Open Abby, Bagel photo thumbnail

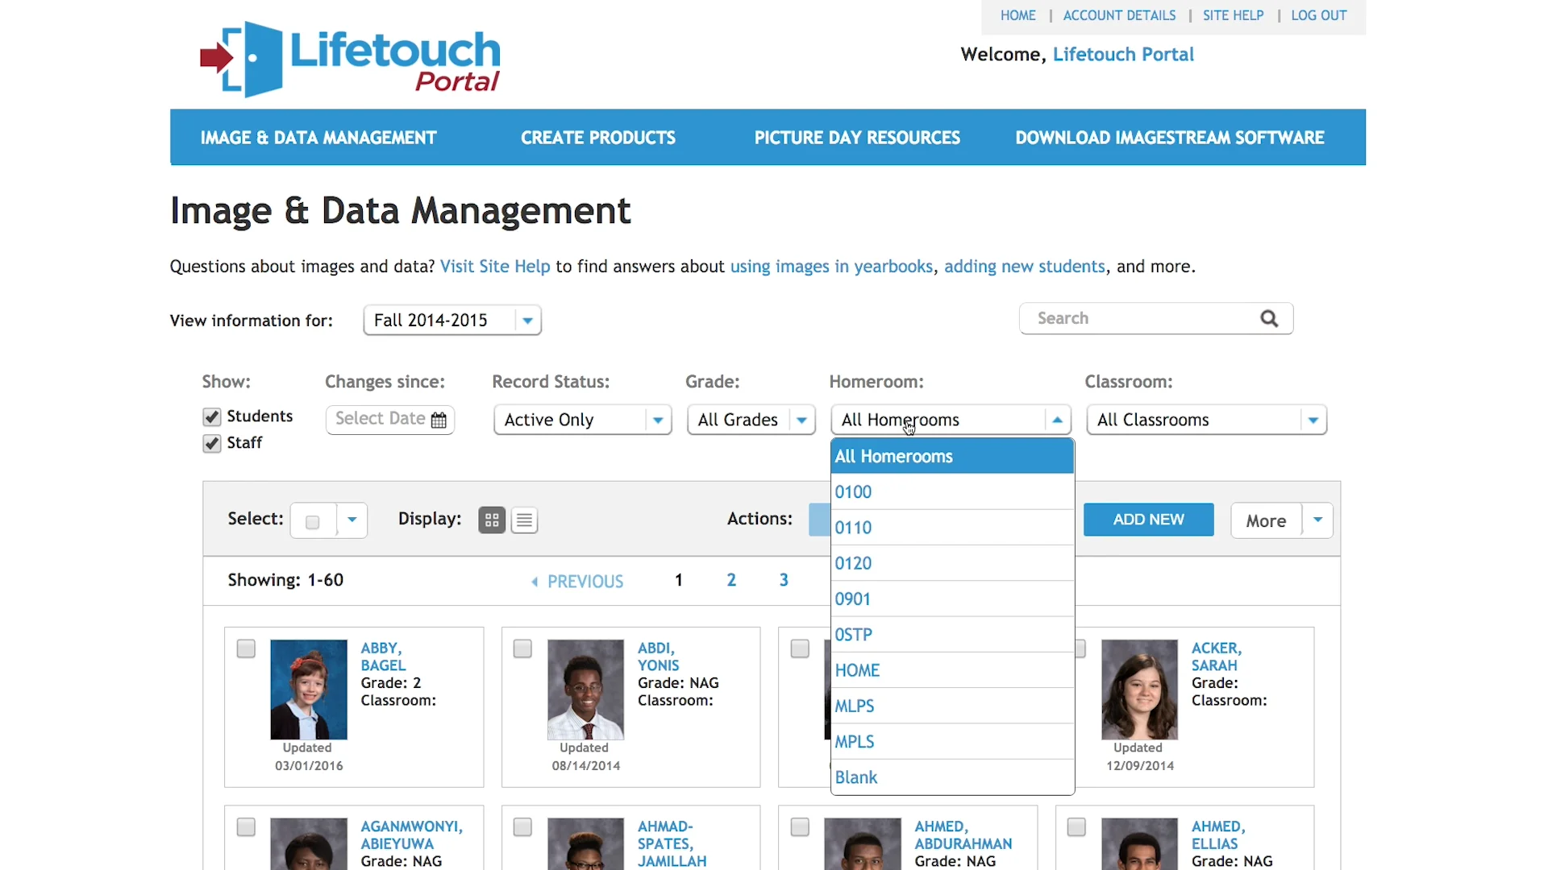point(309,690)
